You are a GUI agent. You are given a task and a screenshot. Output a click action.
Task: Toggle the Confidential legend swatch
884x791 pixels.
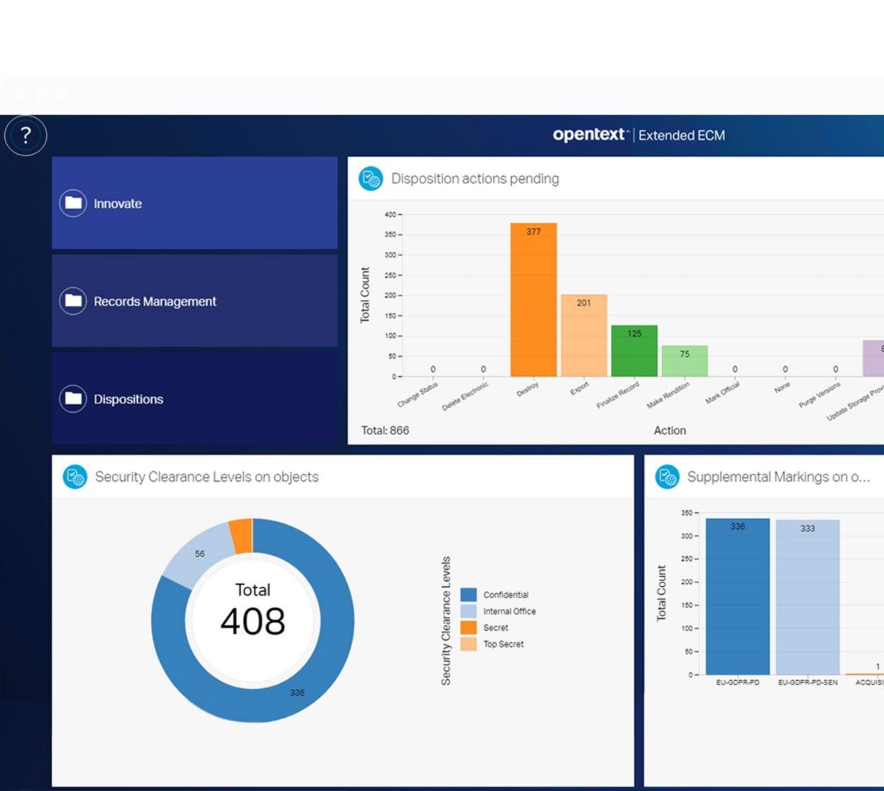[469, 595]
